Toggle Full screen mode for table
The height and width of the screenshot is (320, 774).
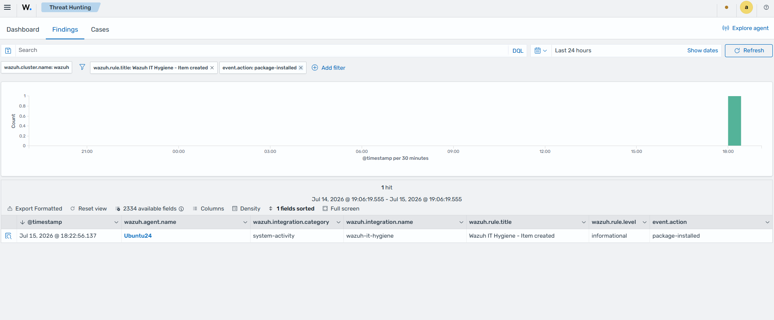click(341, 208)
